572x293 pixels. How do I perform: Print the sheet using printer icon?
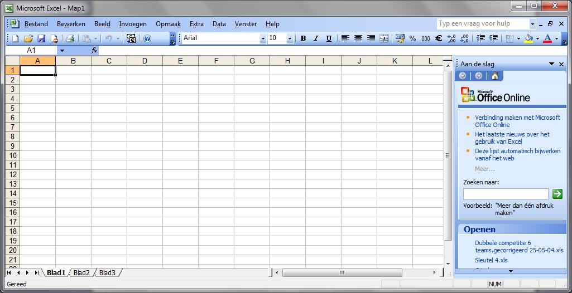coord(70,38)
